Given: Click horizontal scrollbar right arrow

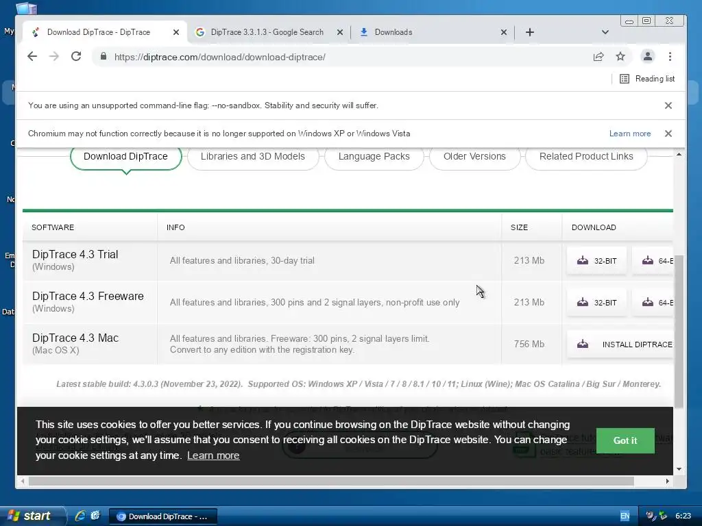Looking at the screenshot, I should [667, 481].
